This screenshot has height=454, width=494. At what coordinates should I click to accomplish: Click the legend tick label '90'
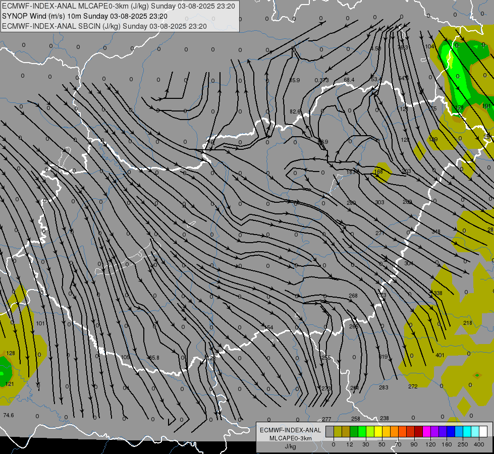414,444
